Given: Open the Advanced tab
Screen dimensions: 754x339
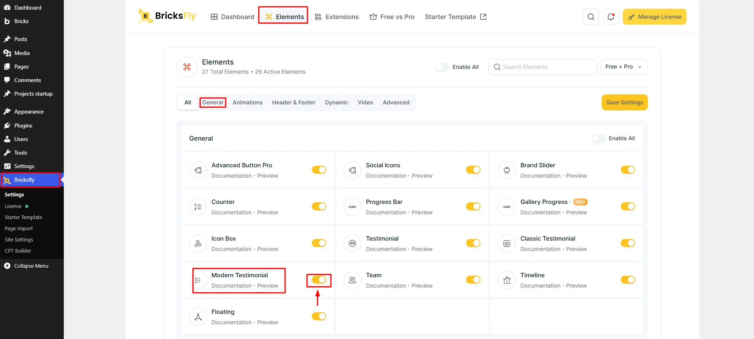Looking at the screenshot, I should [x=396, y=102].
